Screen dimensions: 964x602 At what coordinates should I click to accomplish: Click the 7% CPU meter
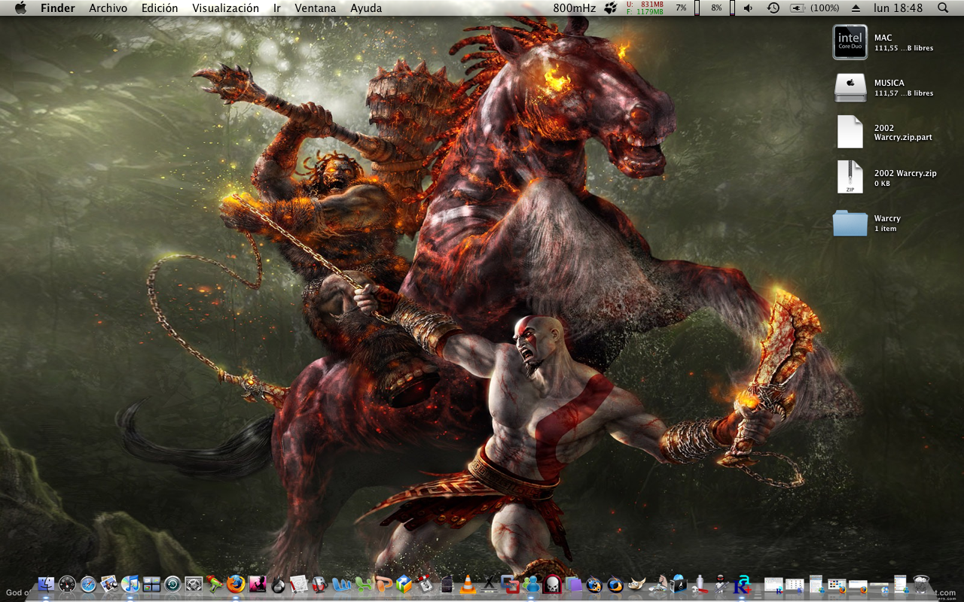(x=687, y=8)
